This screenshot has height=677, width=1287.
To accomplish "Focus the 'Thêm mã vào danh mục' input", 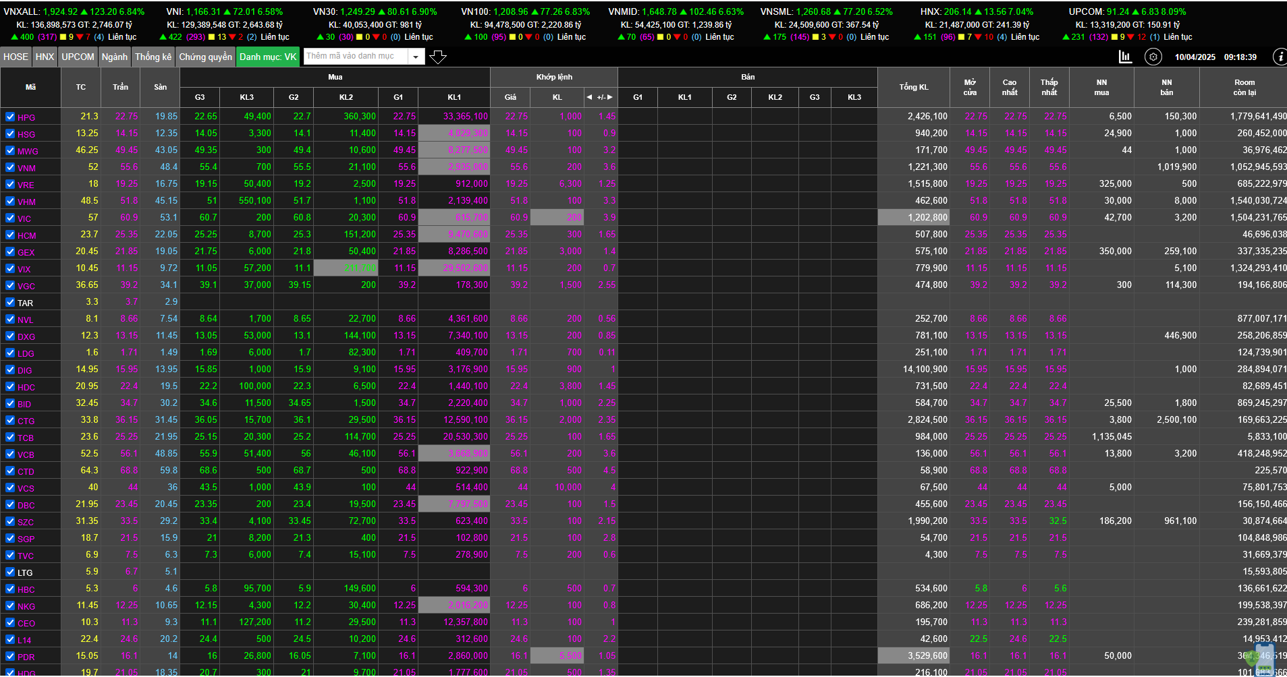I will 356,57.
